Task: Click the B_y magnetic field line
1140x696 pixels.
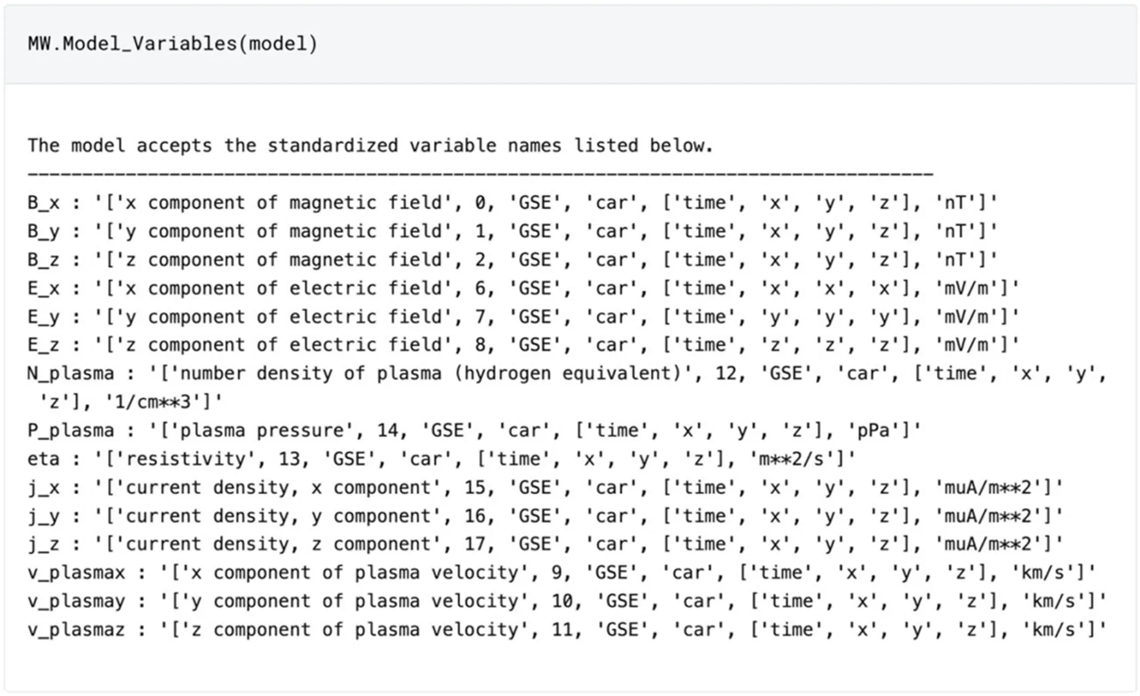Action: point(512,231)
